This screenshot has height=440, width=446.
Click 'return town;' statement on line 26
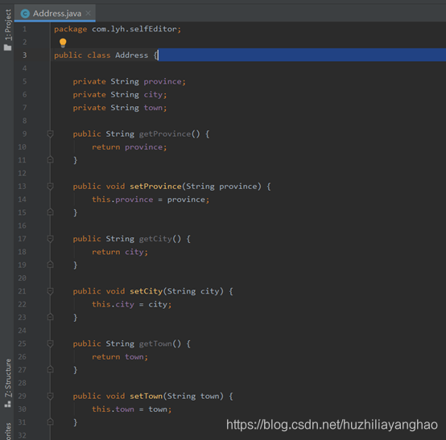pos(120,356)
